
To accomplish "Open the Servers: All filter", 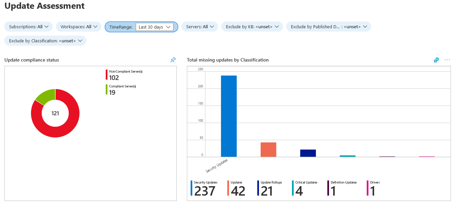I will click(x=200, y=27).
